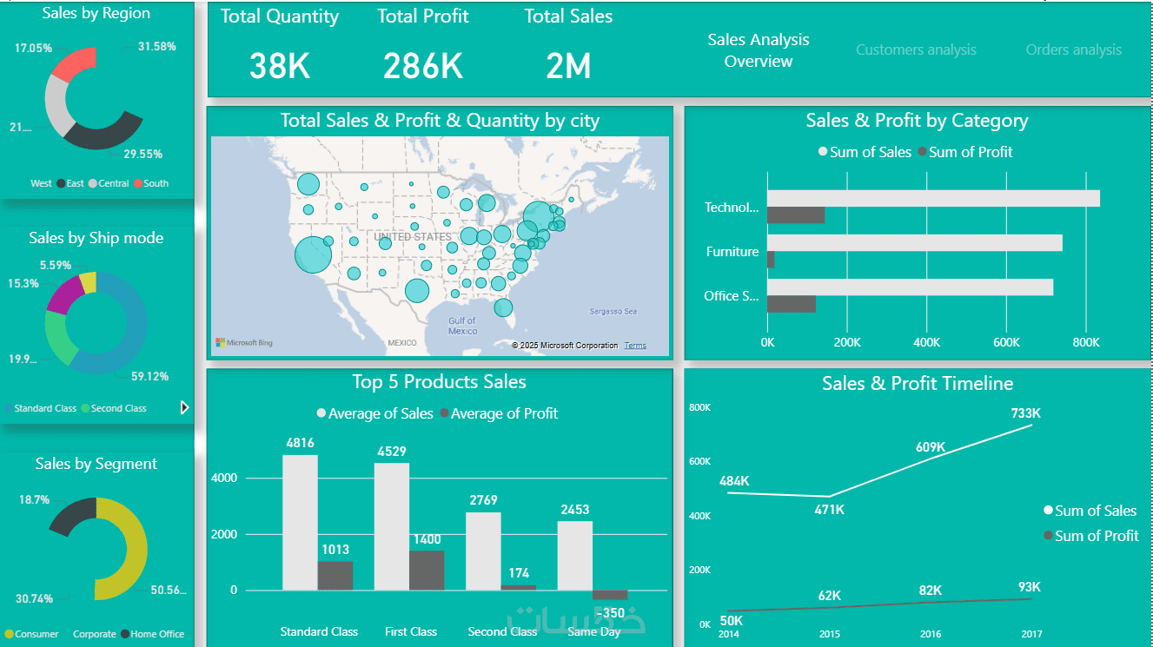Select the Office Supplies profit bar
The height and width of the screenshot is (647, 1153).
[792, 304]
